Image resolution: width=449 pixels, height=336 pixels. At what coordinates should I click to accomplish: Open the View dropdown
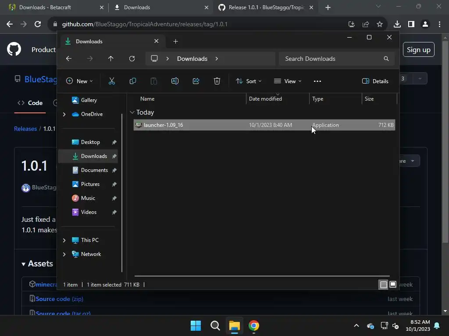[288, 81]
